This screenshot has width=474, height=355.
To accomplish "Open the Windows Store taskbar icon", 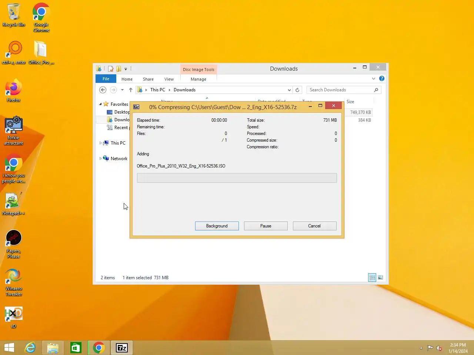I will tap(76, 348).
